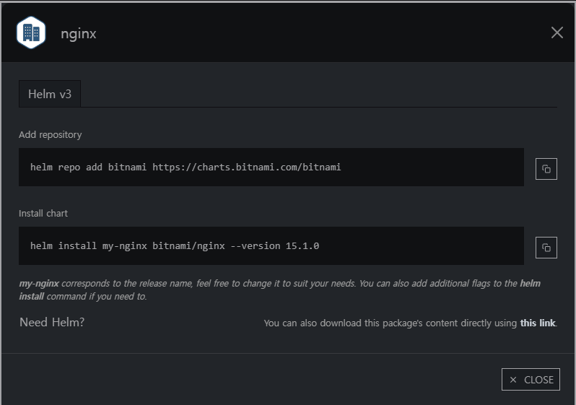Click the CLOSE button at the bottom

point(531,379)
